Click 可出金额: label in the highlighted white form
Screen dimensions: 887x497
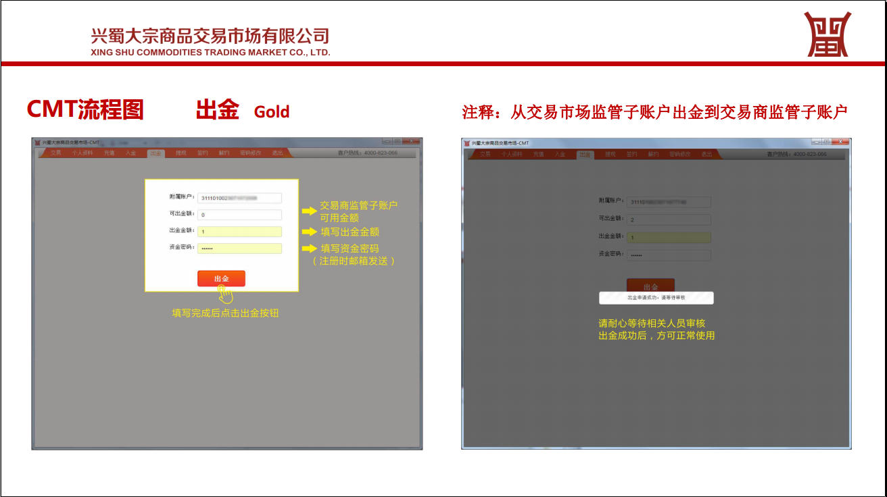(x=182, y=214)
